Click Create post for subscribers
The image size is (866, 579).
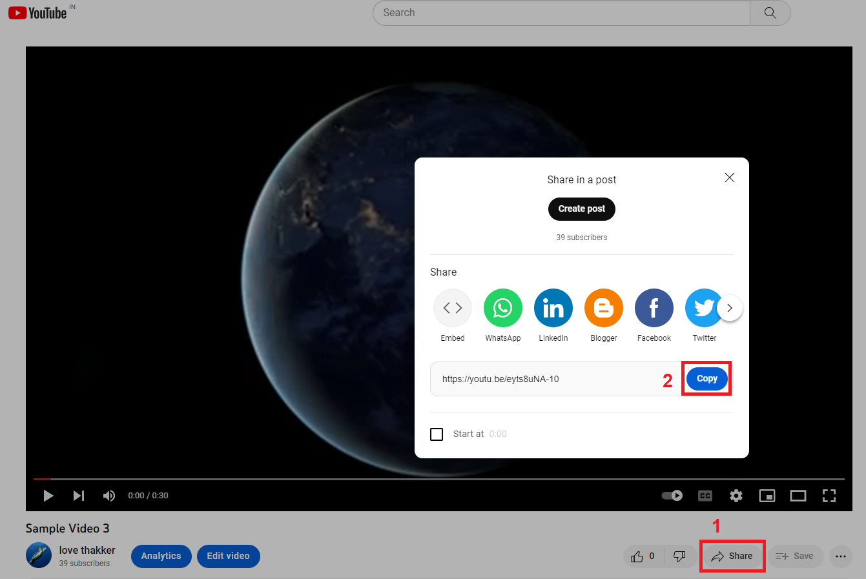(581, 208)
